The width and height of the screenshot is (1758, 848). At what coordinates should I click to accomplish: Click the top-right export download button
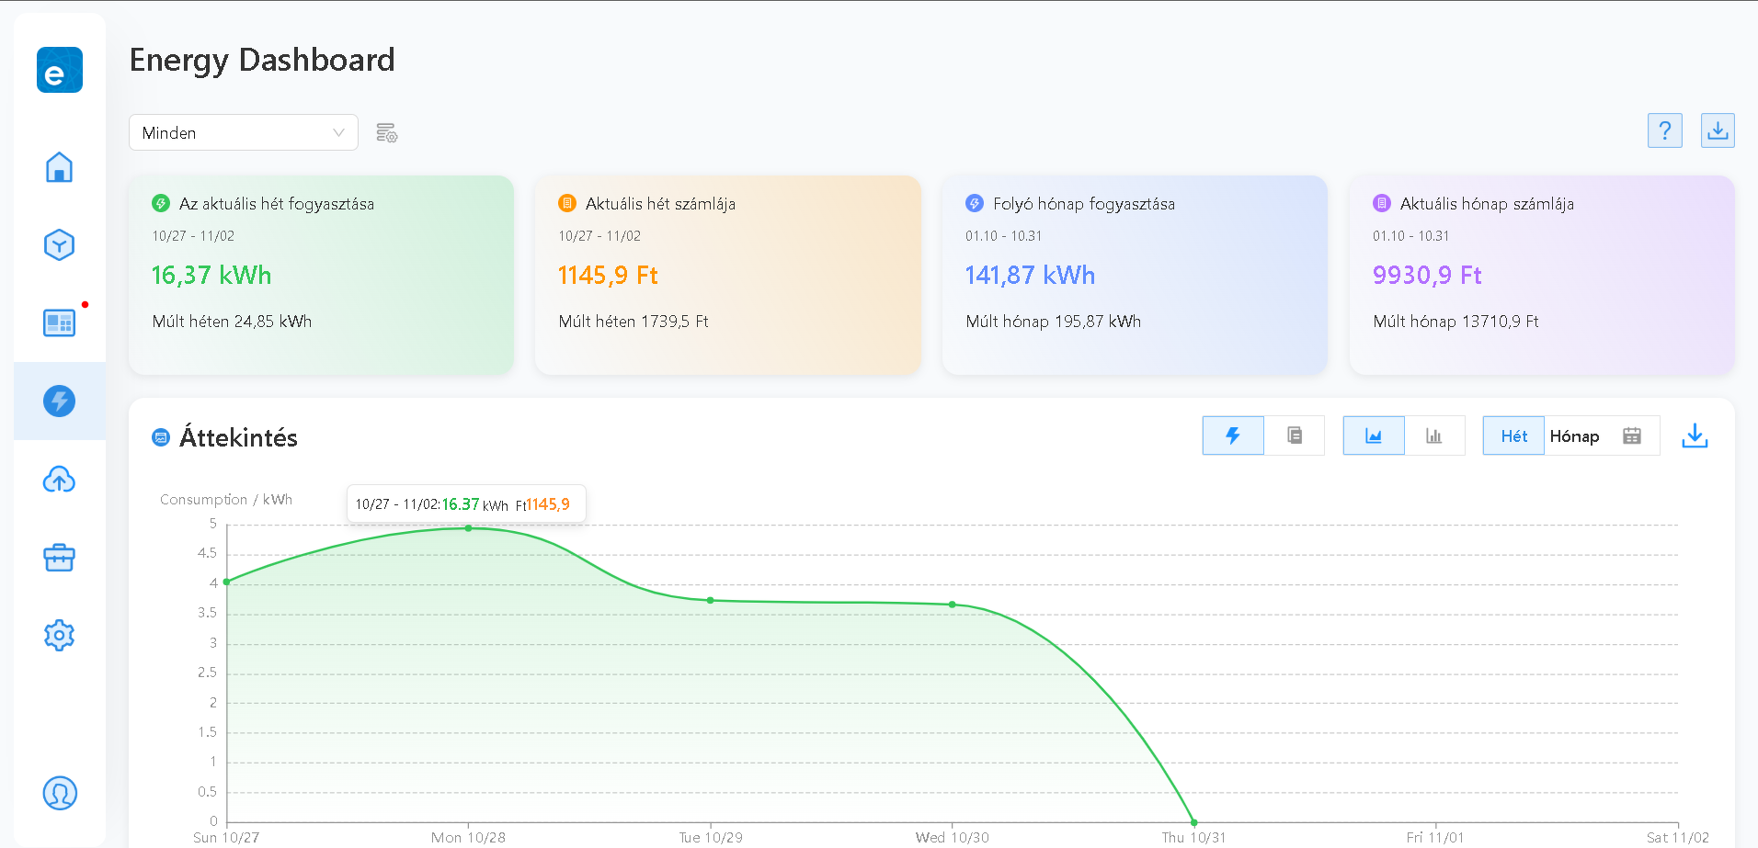pyautogui.click(x=1717, y=131)
